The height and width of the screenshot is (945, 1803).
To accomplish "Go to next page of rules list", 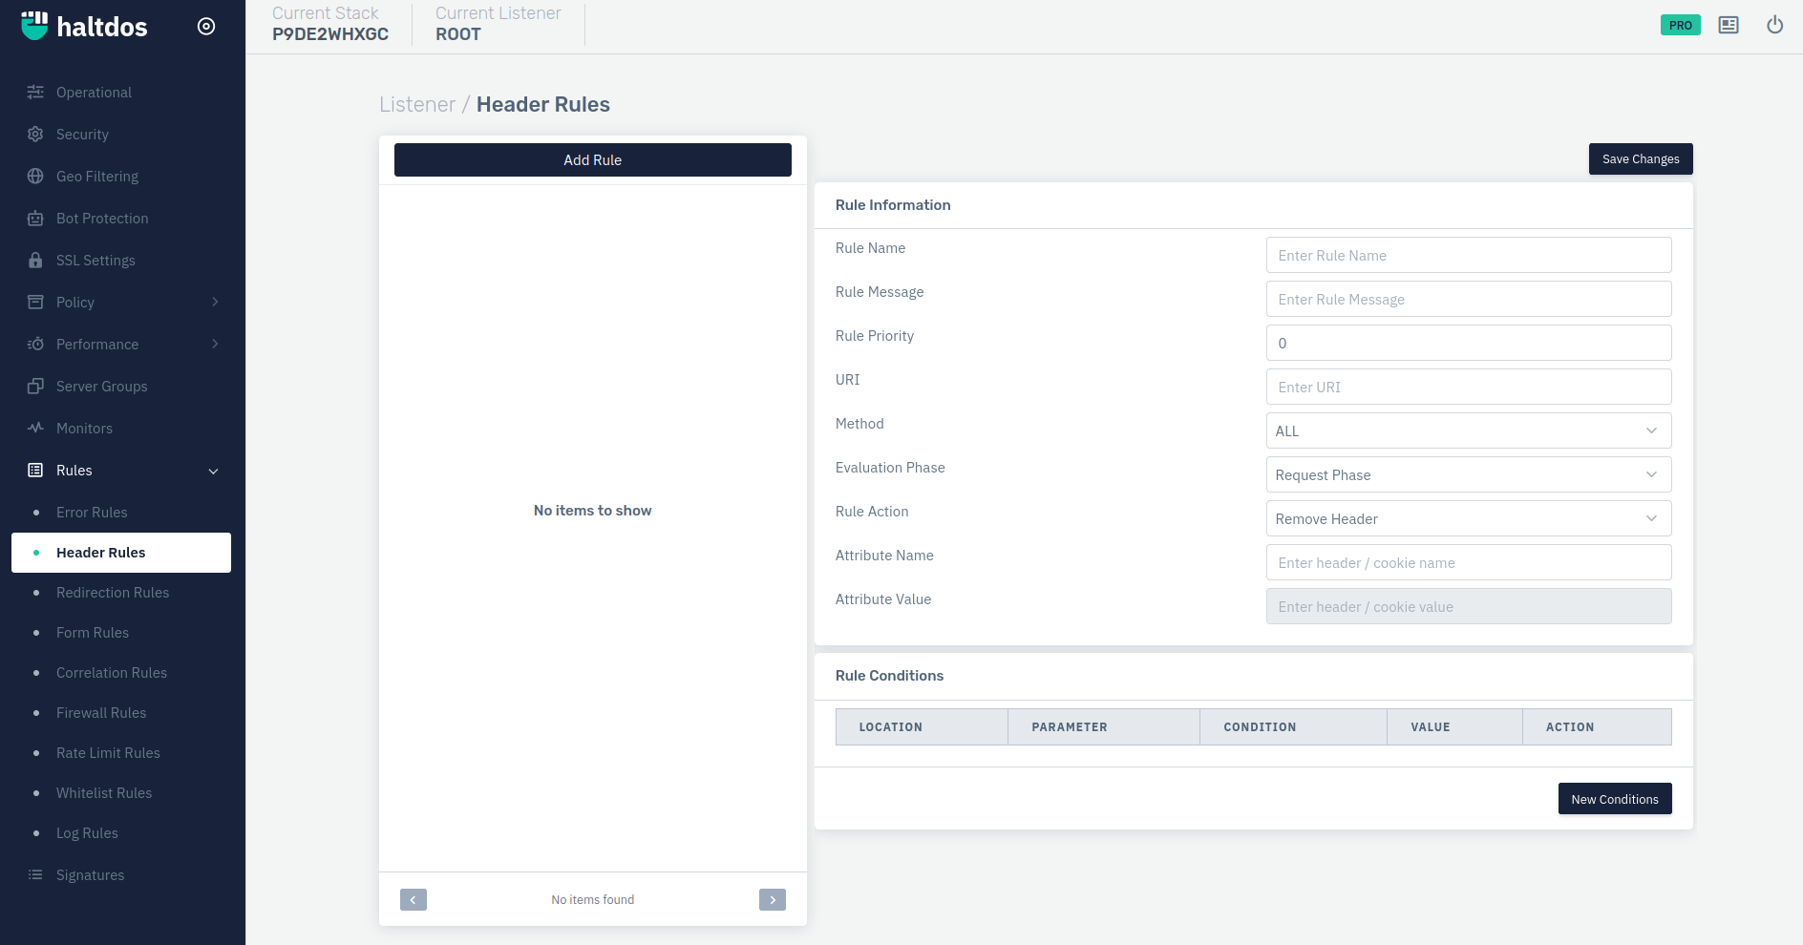I will click(773, 900).
